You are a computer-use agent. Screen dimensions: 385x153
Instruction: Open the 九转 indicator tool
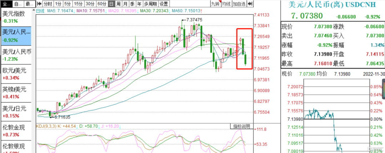coord(215,4)
